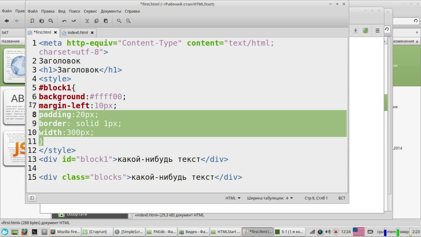
Task: Click the ВСТ insert mode indicator
Action: tap(342, 198)
